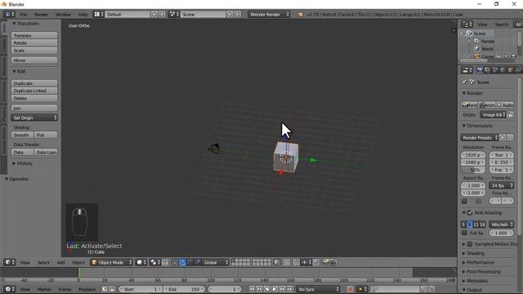
Task: Click the 3D view editor type icon
Action: tap(9, 262)
